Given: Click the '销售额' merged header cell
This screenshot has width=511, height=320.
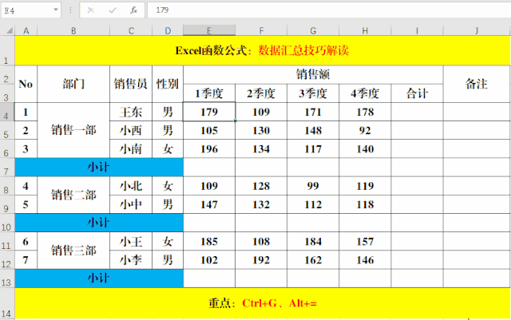Looking at the screenshot, I should pos(313,75).
